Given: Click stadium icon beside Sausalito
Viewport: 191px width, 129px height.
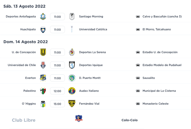Looking at the screenshot, I should pos(138,78).
